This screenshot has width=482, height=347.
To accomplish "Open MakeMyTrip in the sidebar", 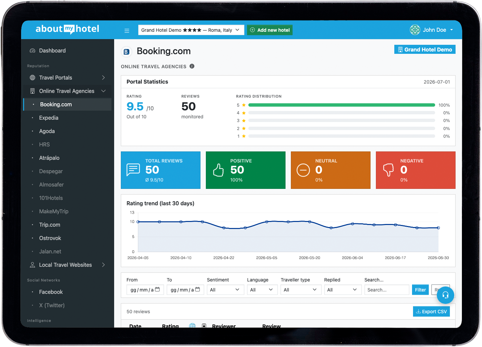I will (x=67, y=211).
